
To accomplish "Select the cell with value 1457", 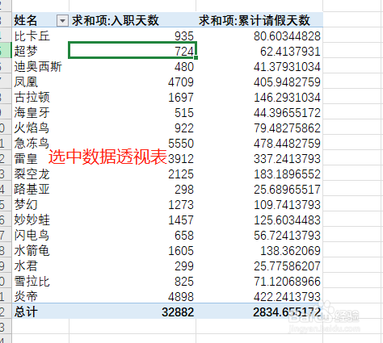I will pos(133,220).
